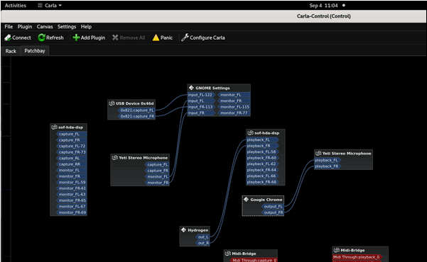The width and height of the screenshot is (427, 262).
Task: Open the Settings menu
Action: coord(67,27)
